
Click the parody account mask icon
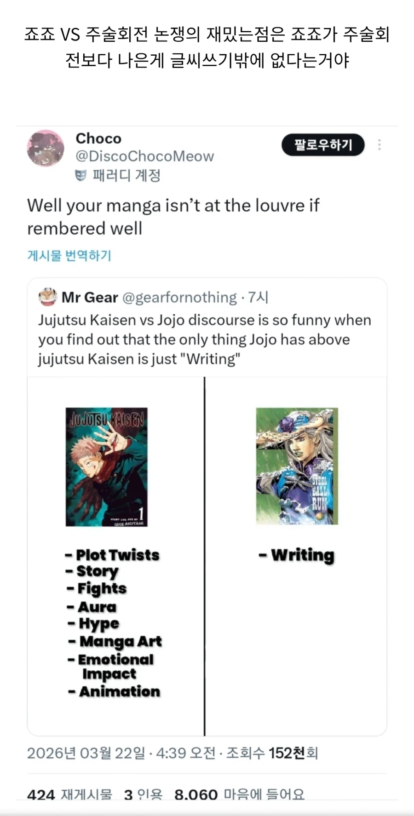81,175
